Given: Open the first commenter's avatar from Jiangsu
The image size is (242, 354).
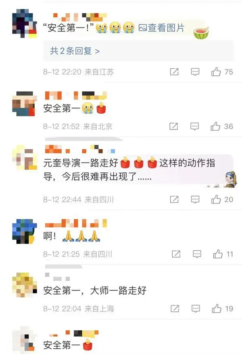Looking at the screenshot, I should point(25,23).
